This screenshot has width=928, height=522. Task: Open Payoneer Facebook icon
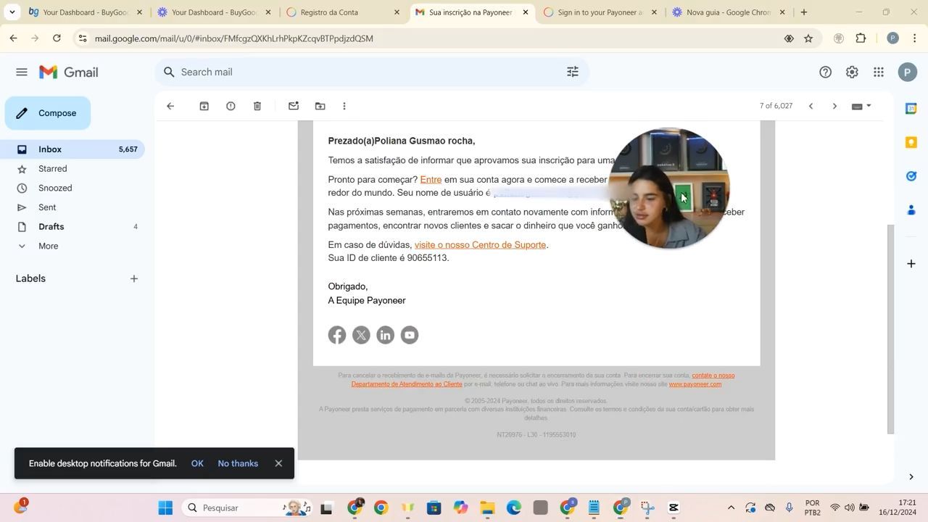[x=337, y=335]
